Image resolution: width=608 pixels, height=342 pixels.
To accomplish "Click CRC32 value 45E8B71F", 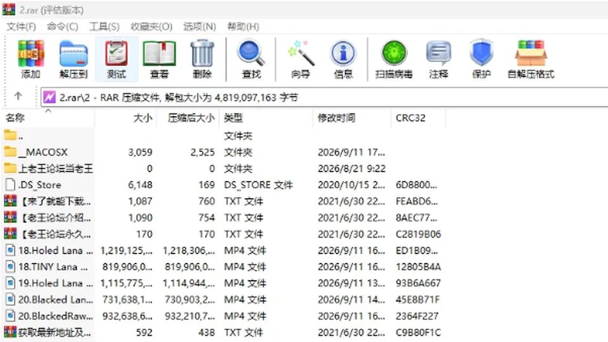I will (x=417, y=300).
